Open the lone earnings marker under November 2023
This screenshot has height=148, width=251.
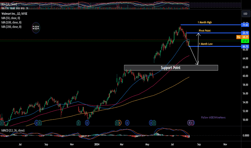(x=78, y=123)
